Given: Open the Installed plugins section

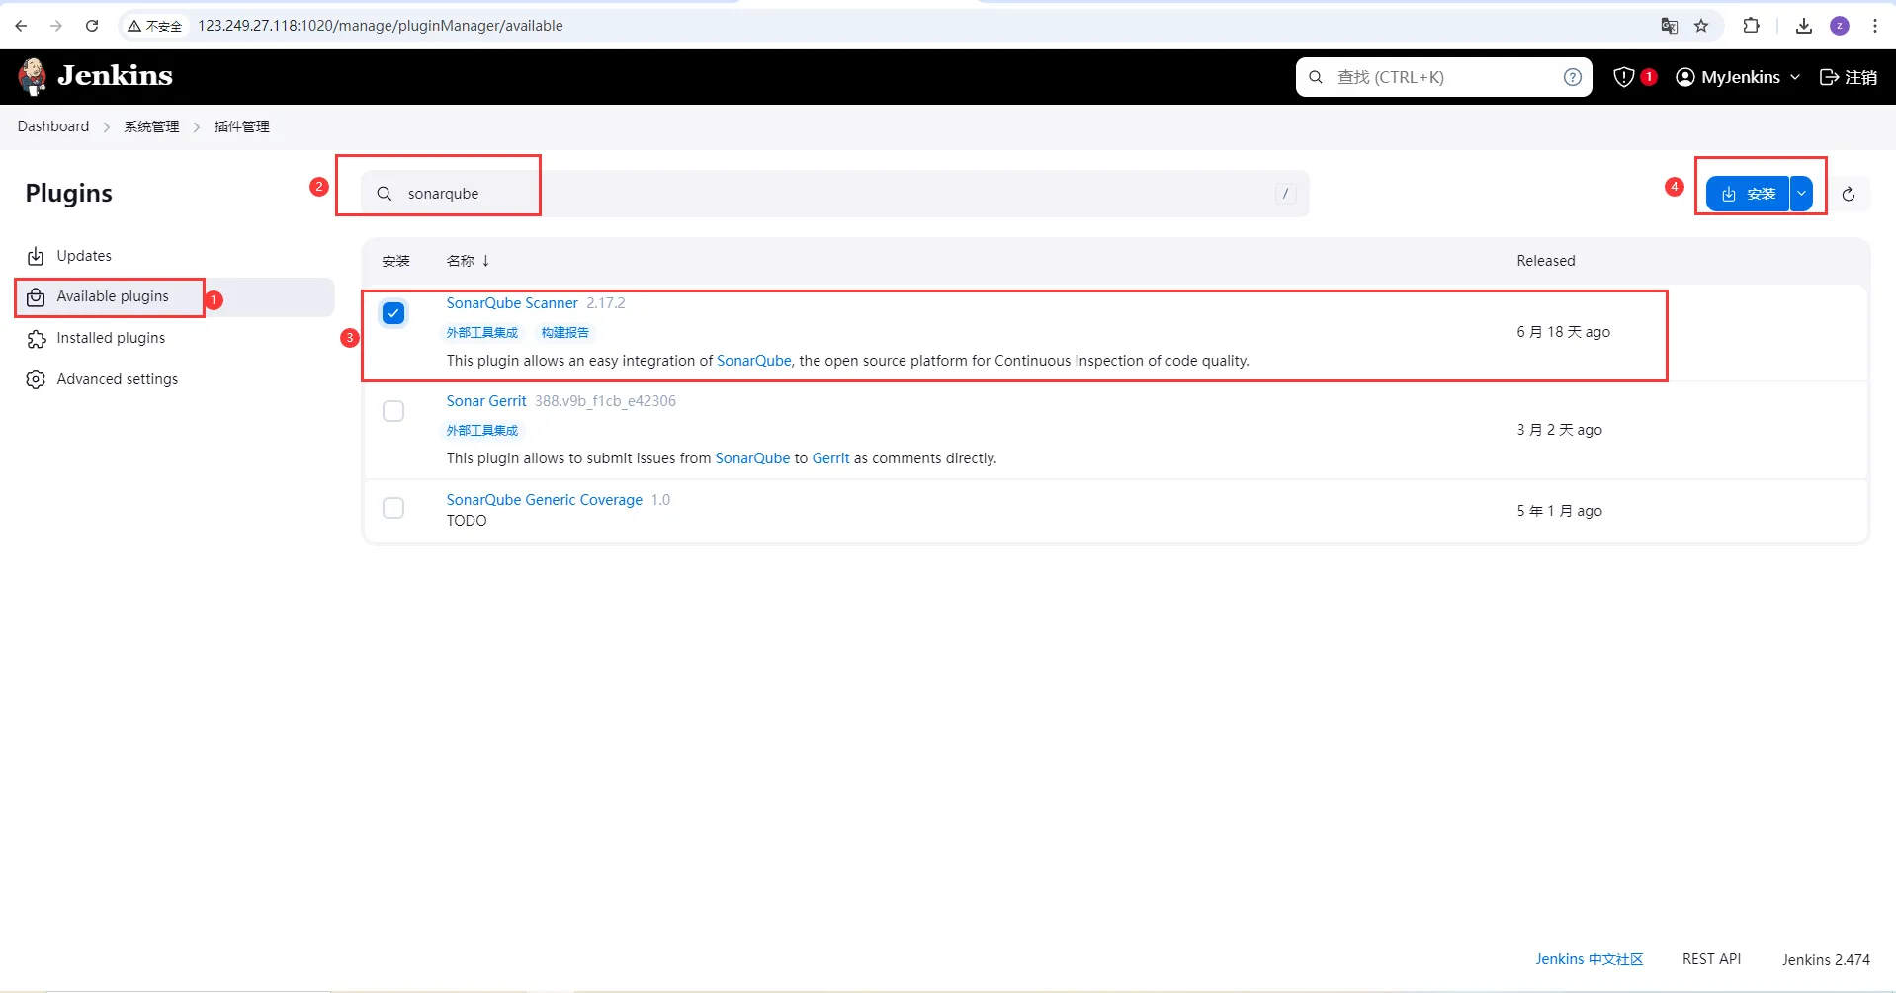Looking at the screenshot, I should (111, 338).
